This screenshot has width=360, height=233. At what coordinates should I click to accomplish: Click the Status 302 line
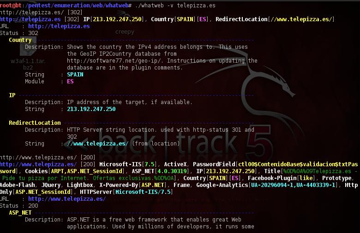point(19,33)
